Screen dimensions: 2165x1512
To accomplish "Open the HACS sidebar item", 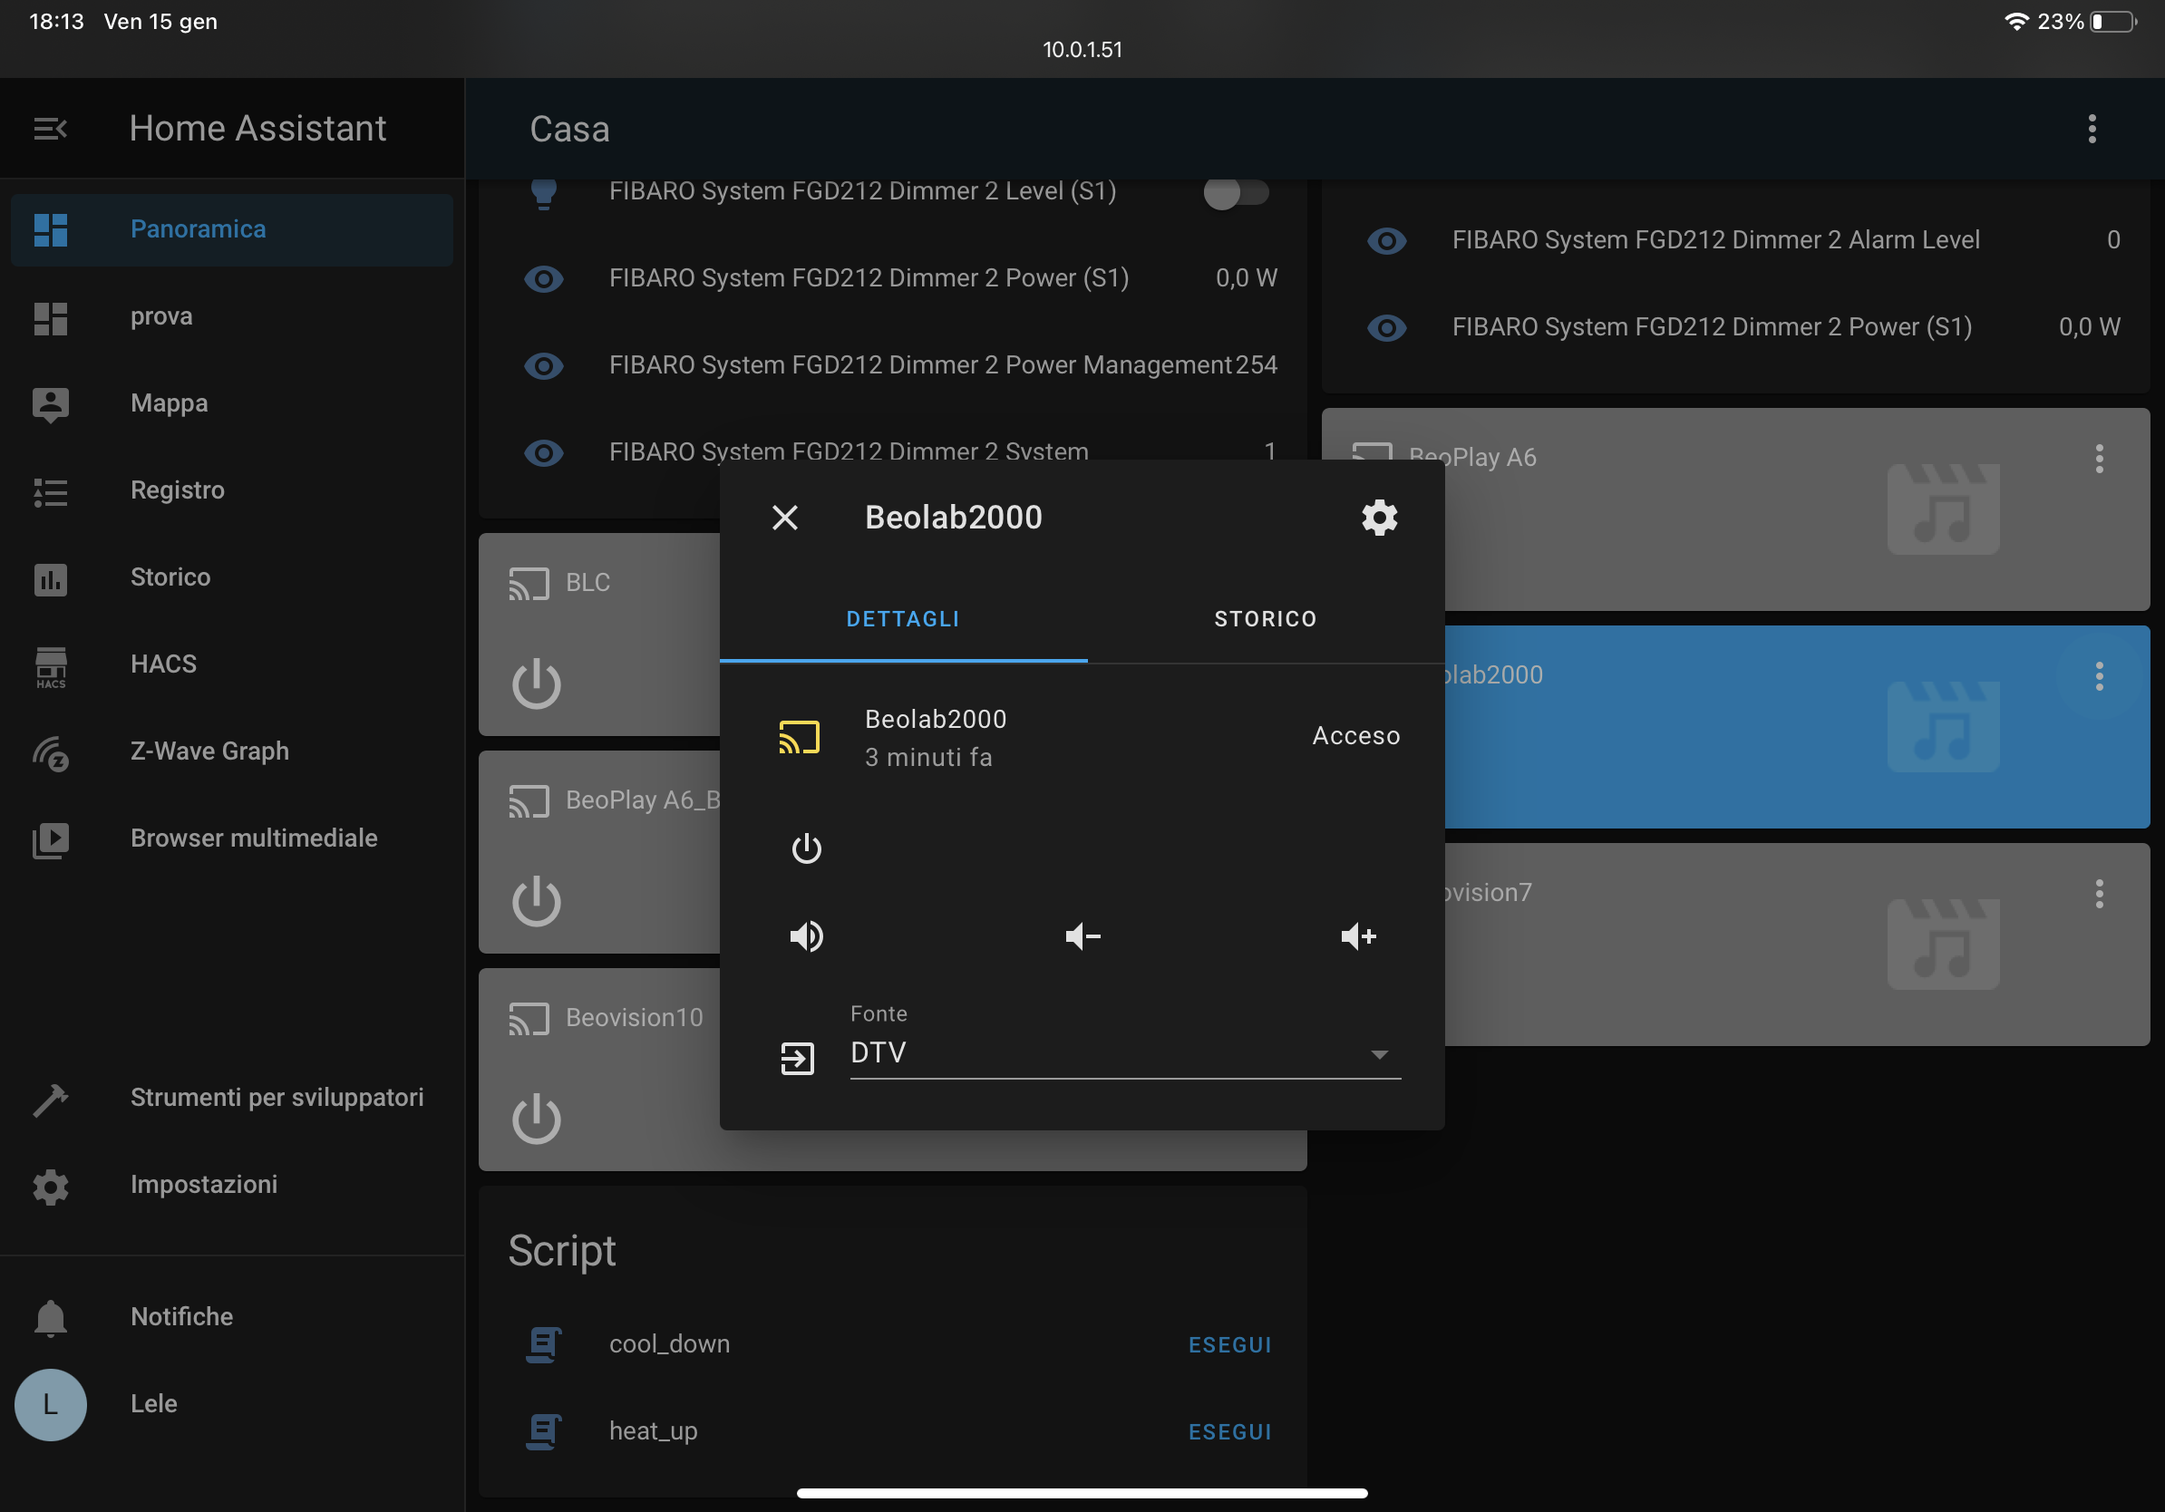I will coord(163,664).
